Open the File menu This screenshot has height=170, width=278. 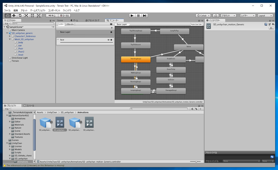point(7,10)
